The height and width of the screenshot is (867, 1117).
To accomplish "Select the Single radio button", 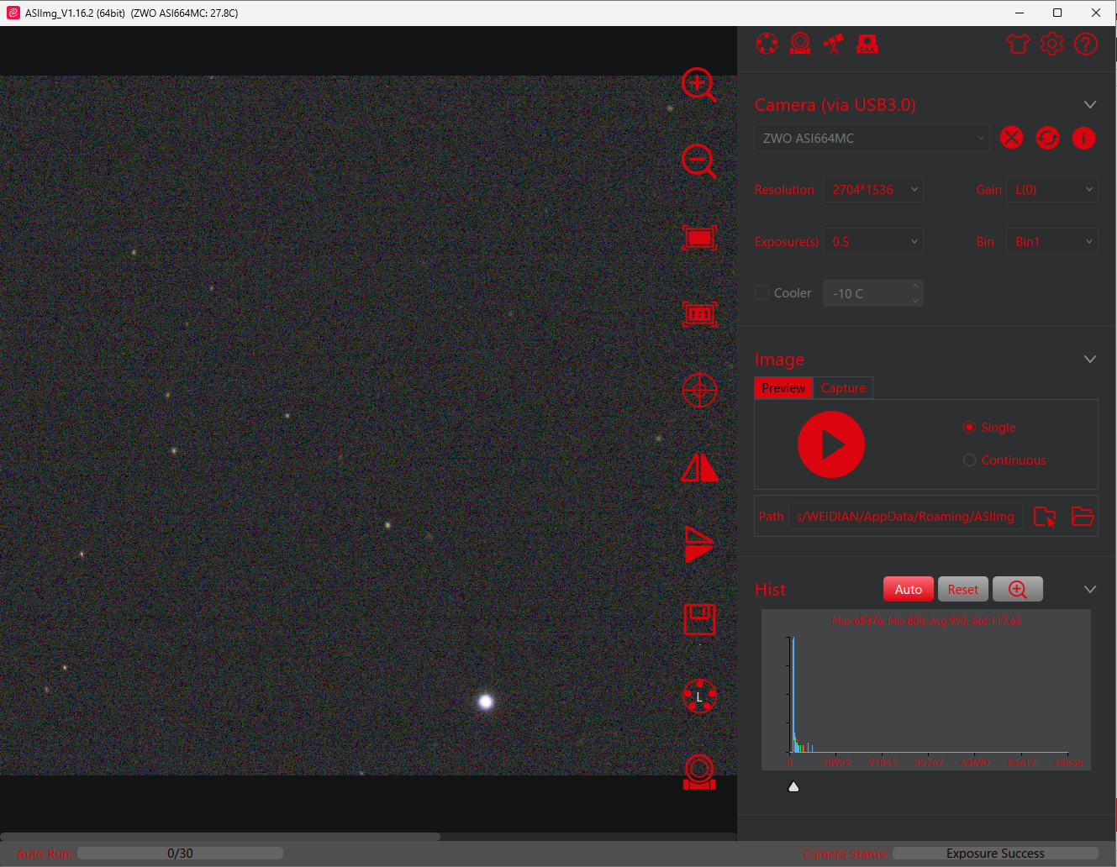I will point(970,428).
